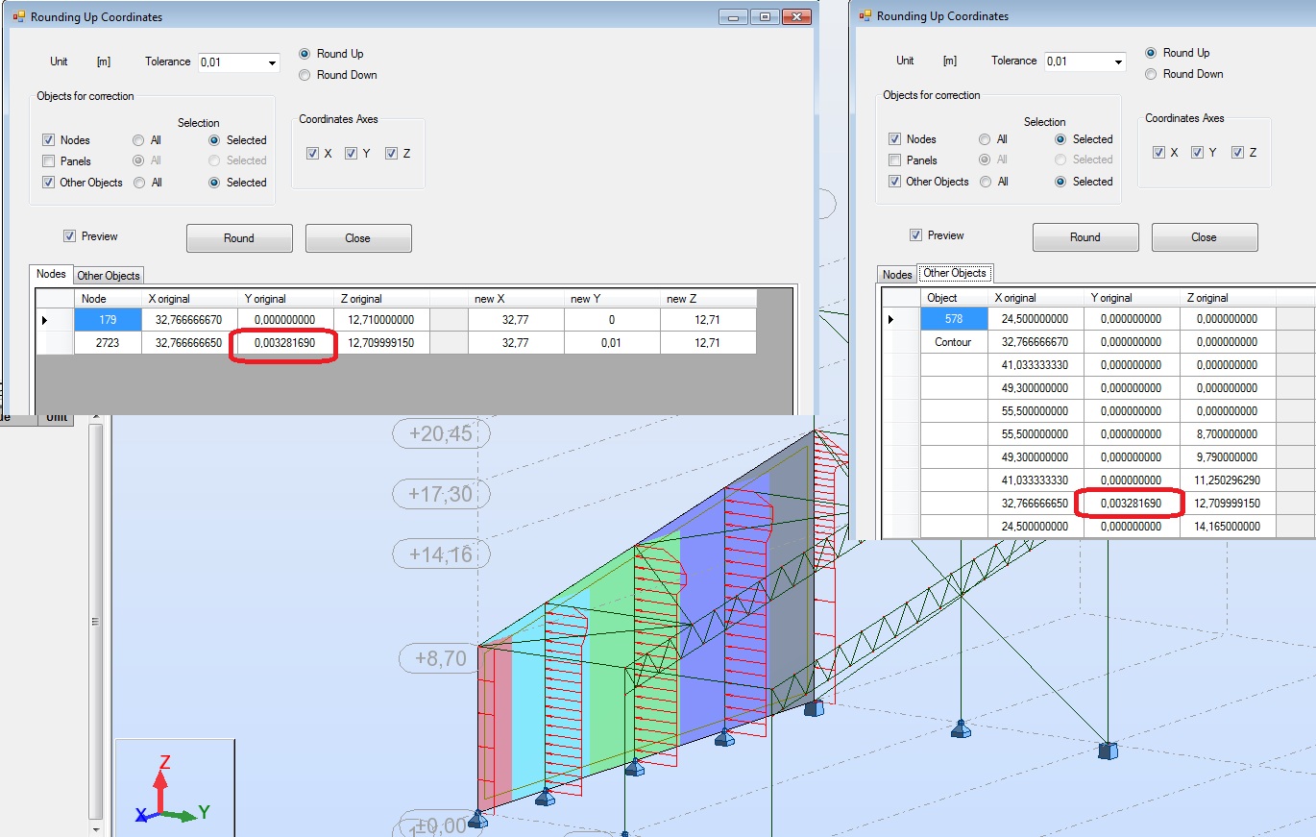Toggle Nodes checkbox in right dialog
Viewport: 1316px width, 837px height.
point(894,139)
